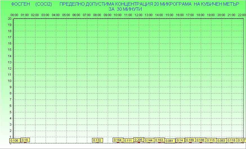This screenshot has height=149, width=246.
Task: Click the 22:00 time axis label
Action: (241, 15)
